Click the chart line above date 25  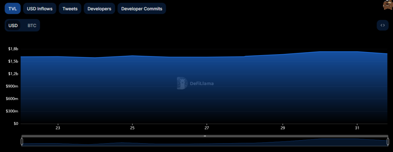click(x=132, y=56)
